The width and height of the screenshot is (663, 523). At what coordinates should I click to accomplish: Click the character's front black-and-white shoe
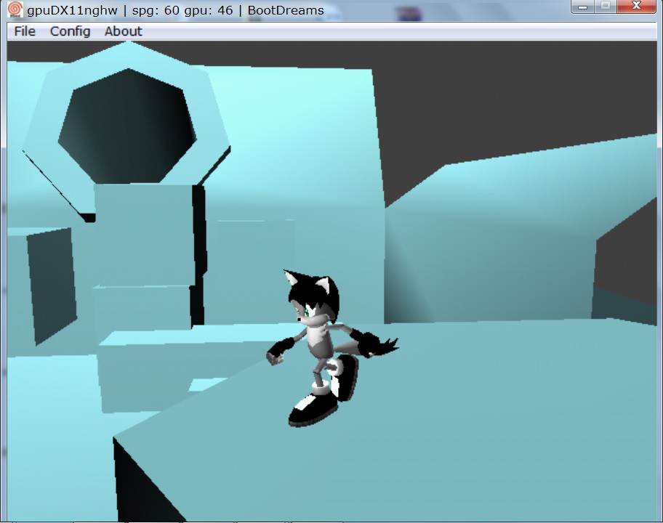point(313,410)
